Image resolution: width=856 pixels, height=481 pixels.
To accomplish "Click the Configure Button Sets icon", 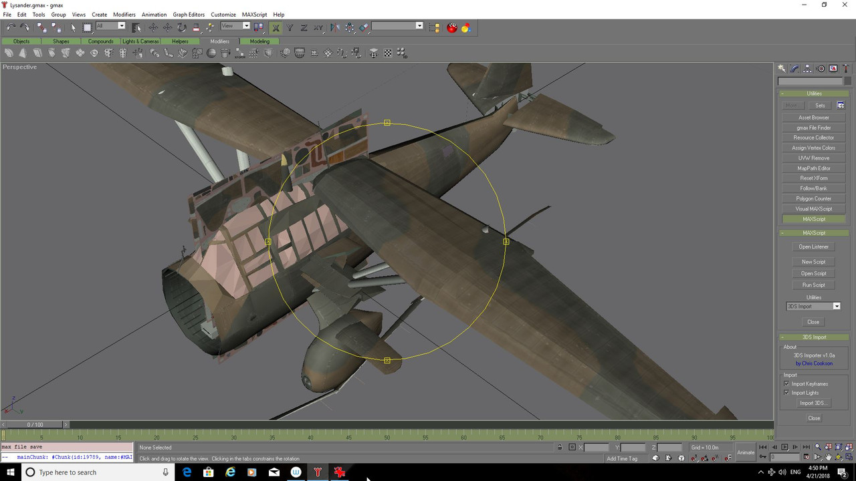I will point(841,105).
